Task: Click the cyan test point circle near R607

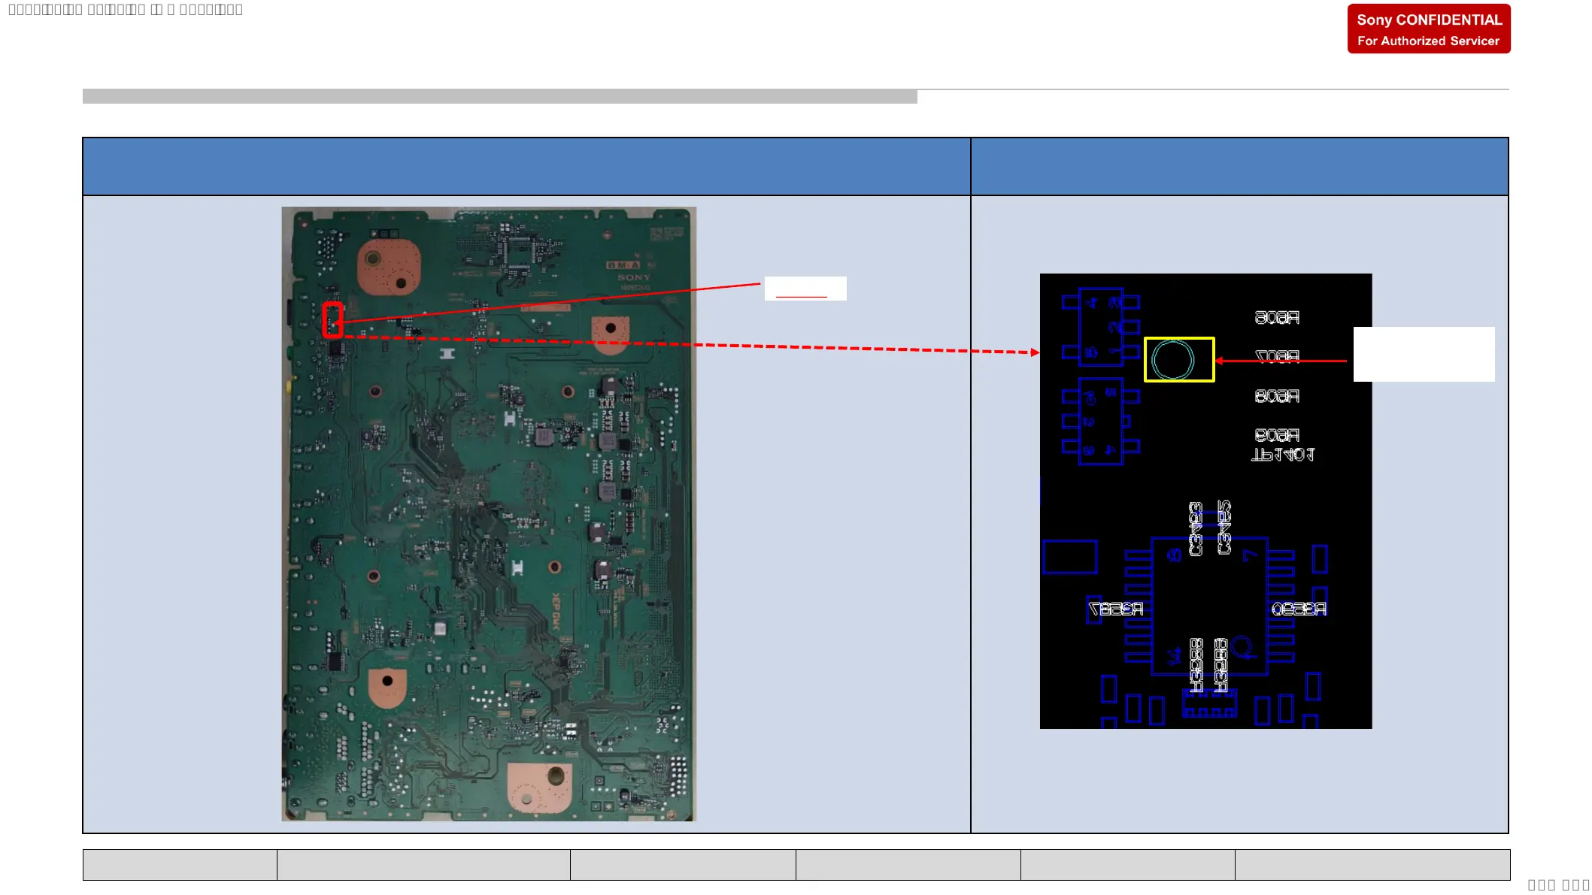Action: click(x=1173, y=360)
